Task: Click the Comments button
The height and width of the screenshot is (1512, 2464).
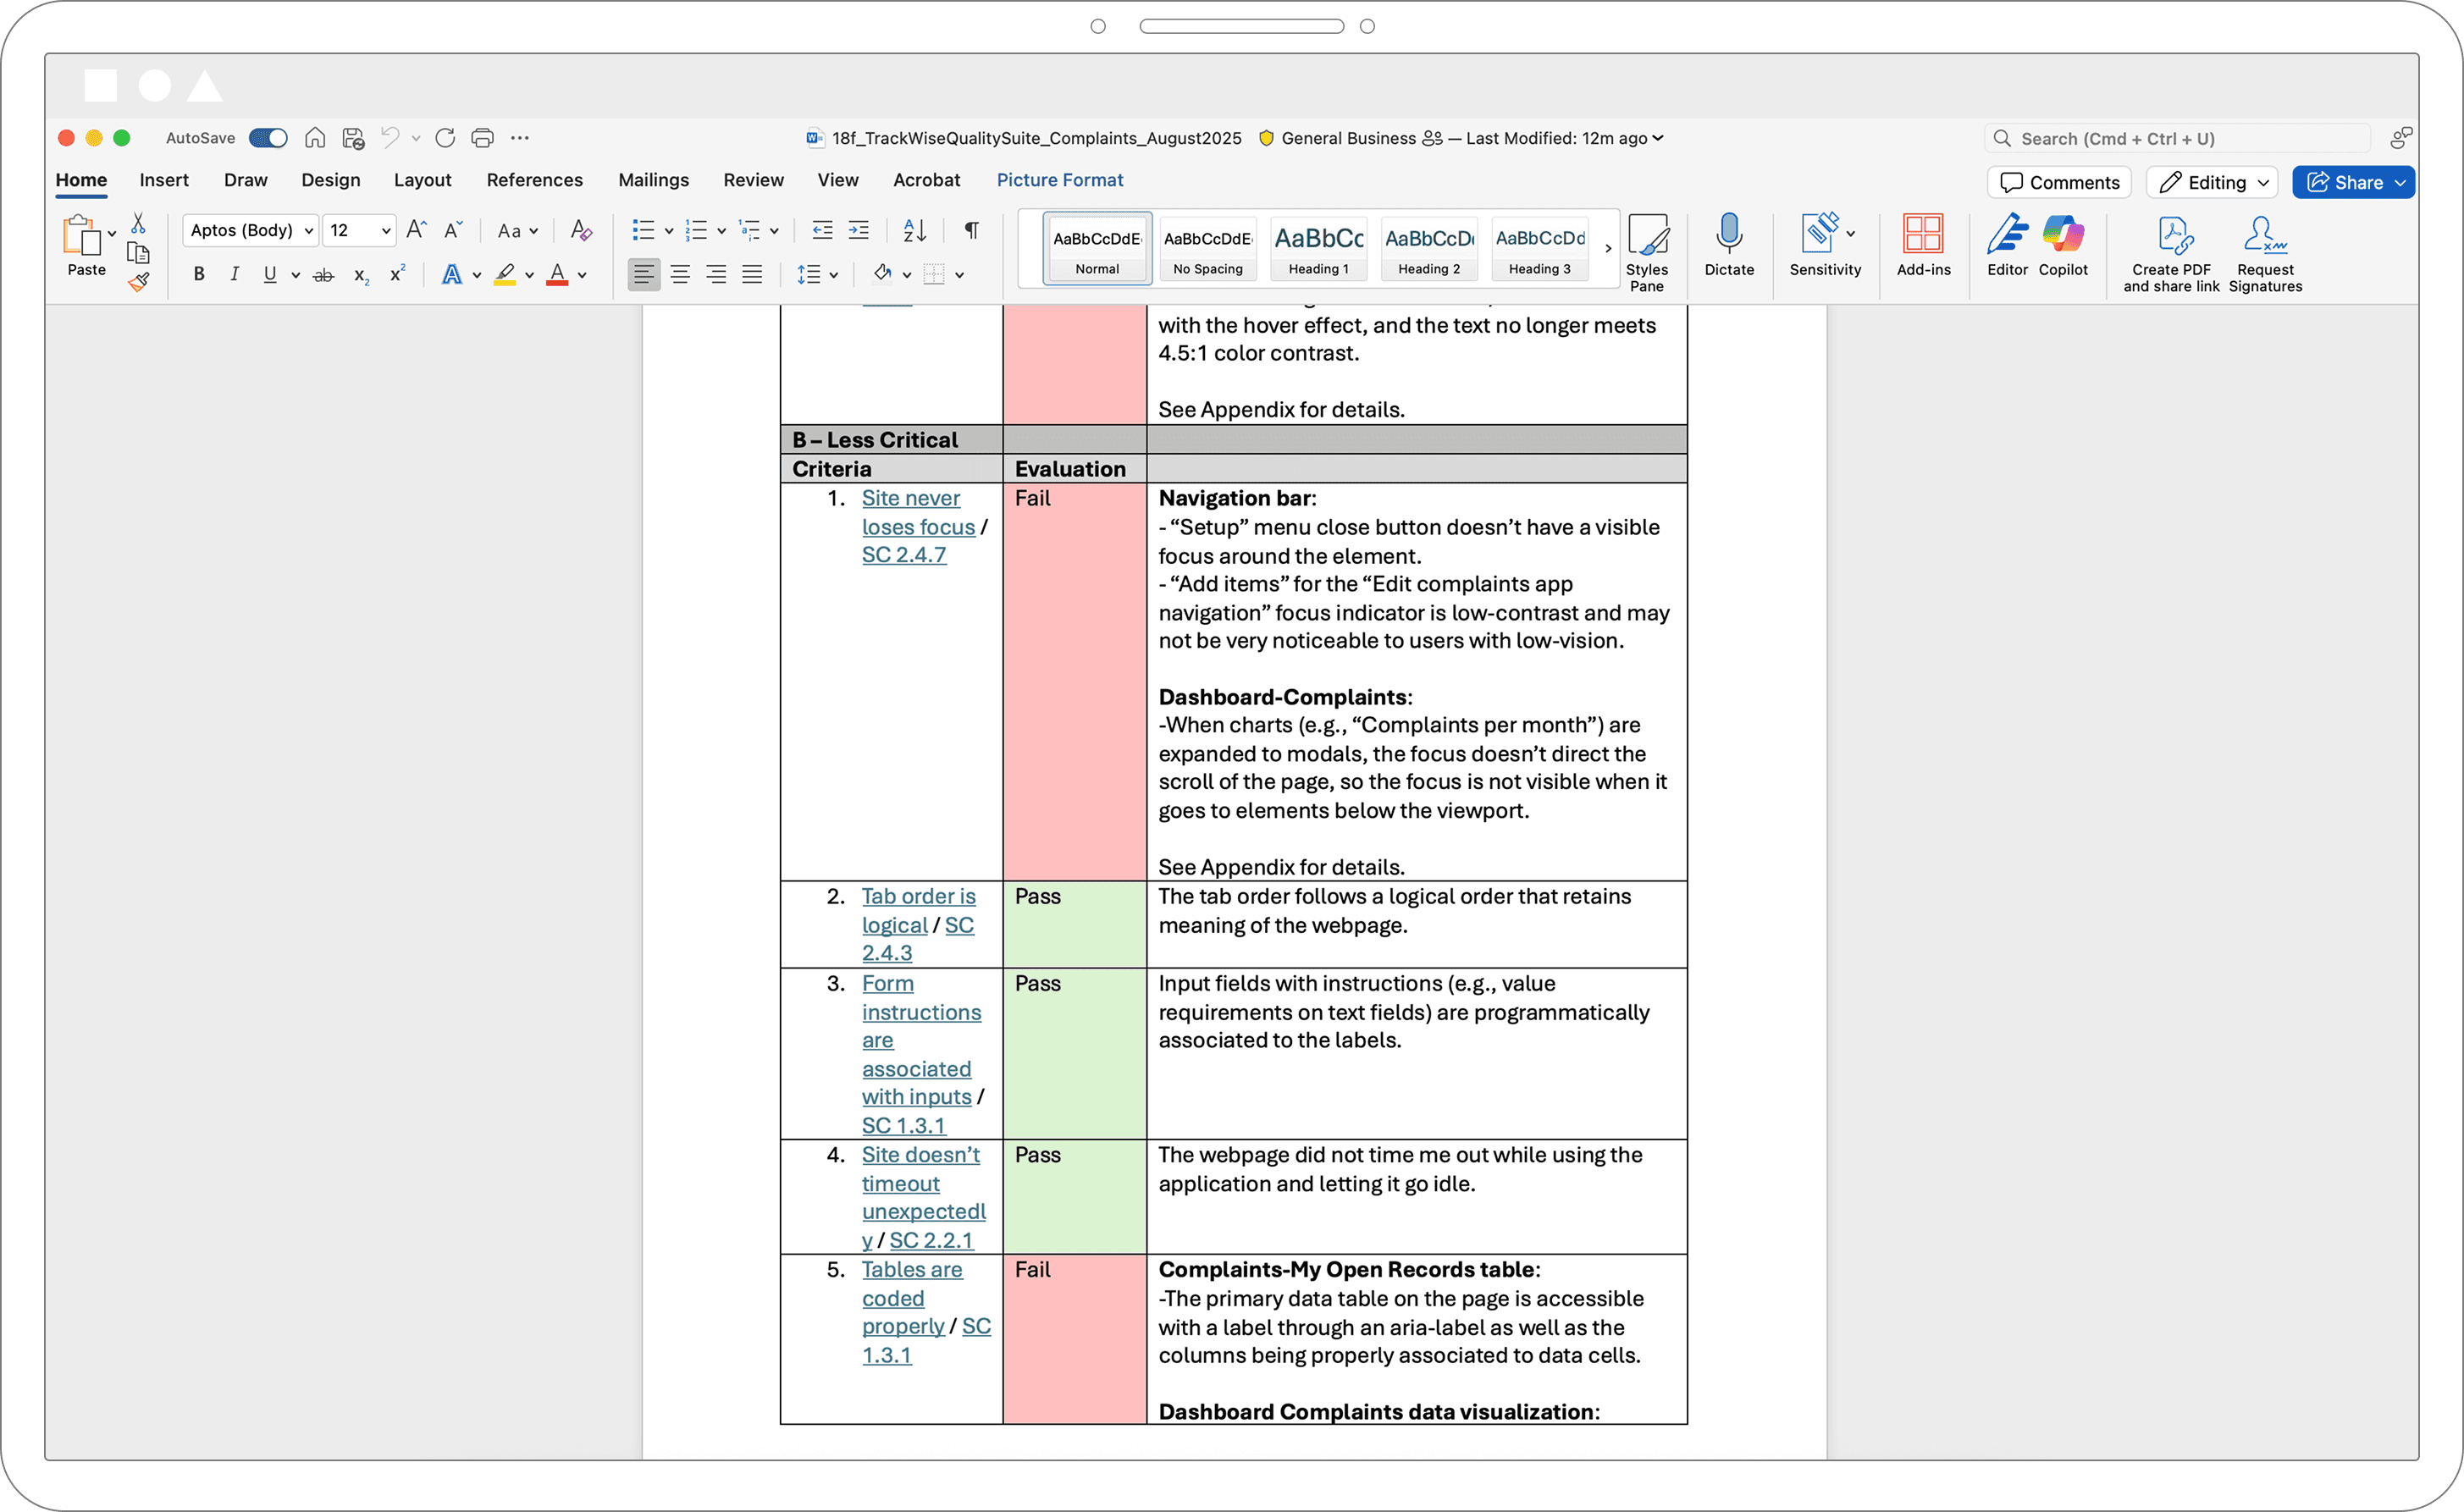Action: point(2059,182)
